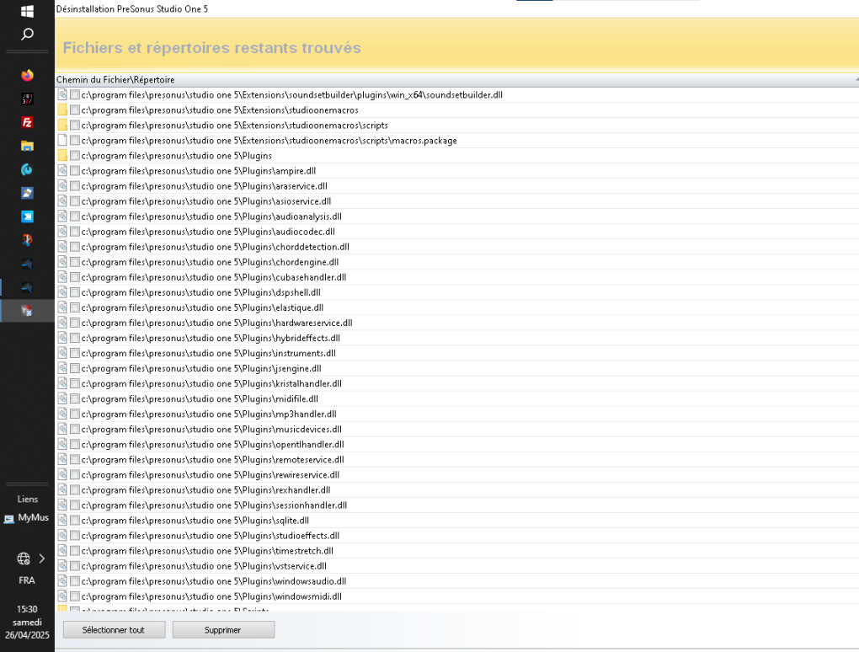Click the folder icon for studioonemacros\scripts row
Viewport: 859px width, 652px height.
click(62, 125)
